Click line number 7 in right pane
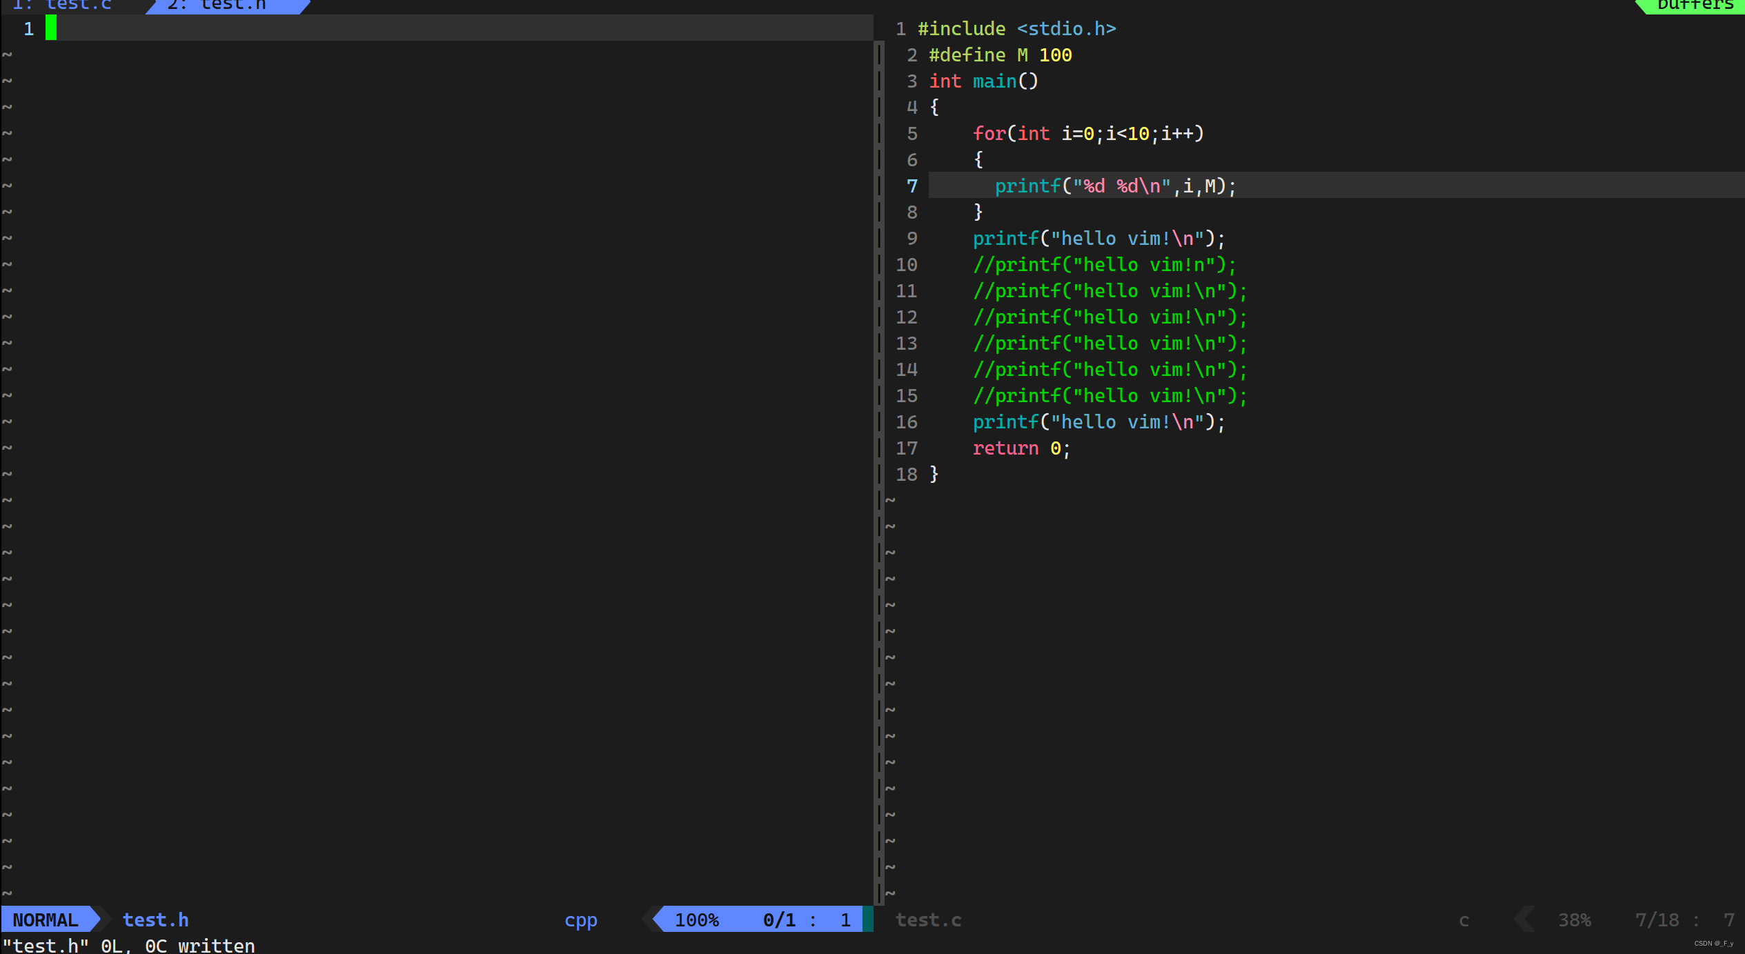This screenshot has width=1745, height=954. pyautogui.click(x=912, y=186)
